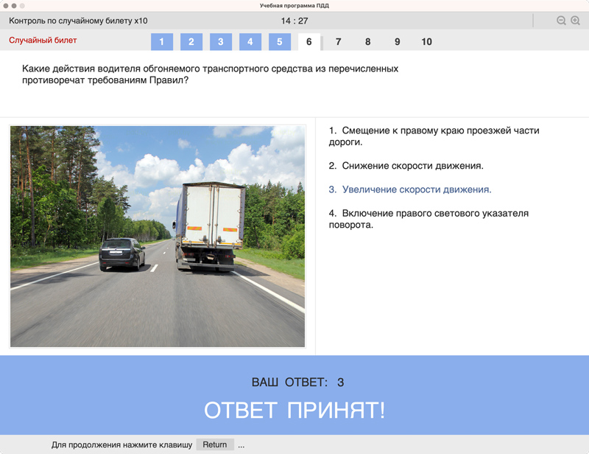Image resolution: width=589 pixels, height=454 pixels.
Task: Jump to question 7
Action: pyautogui.click(x=339, y=42)
